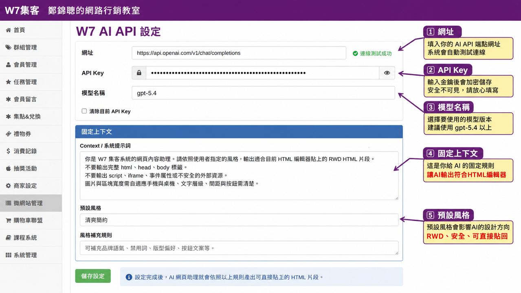Click the asterisk icon beside 會員留言
The height and width of the screenshot is (293, 521).
pos(8,99)
